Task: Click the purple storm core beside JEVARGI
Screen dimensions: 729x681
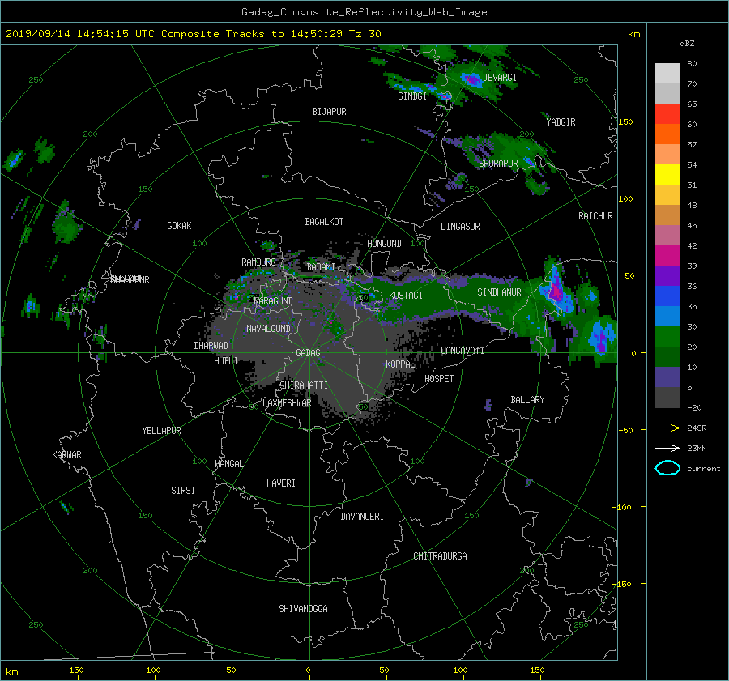Action: tap(474, 80)
